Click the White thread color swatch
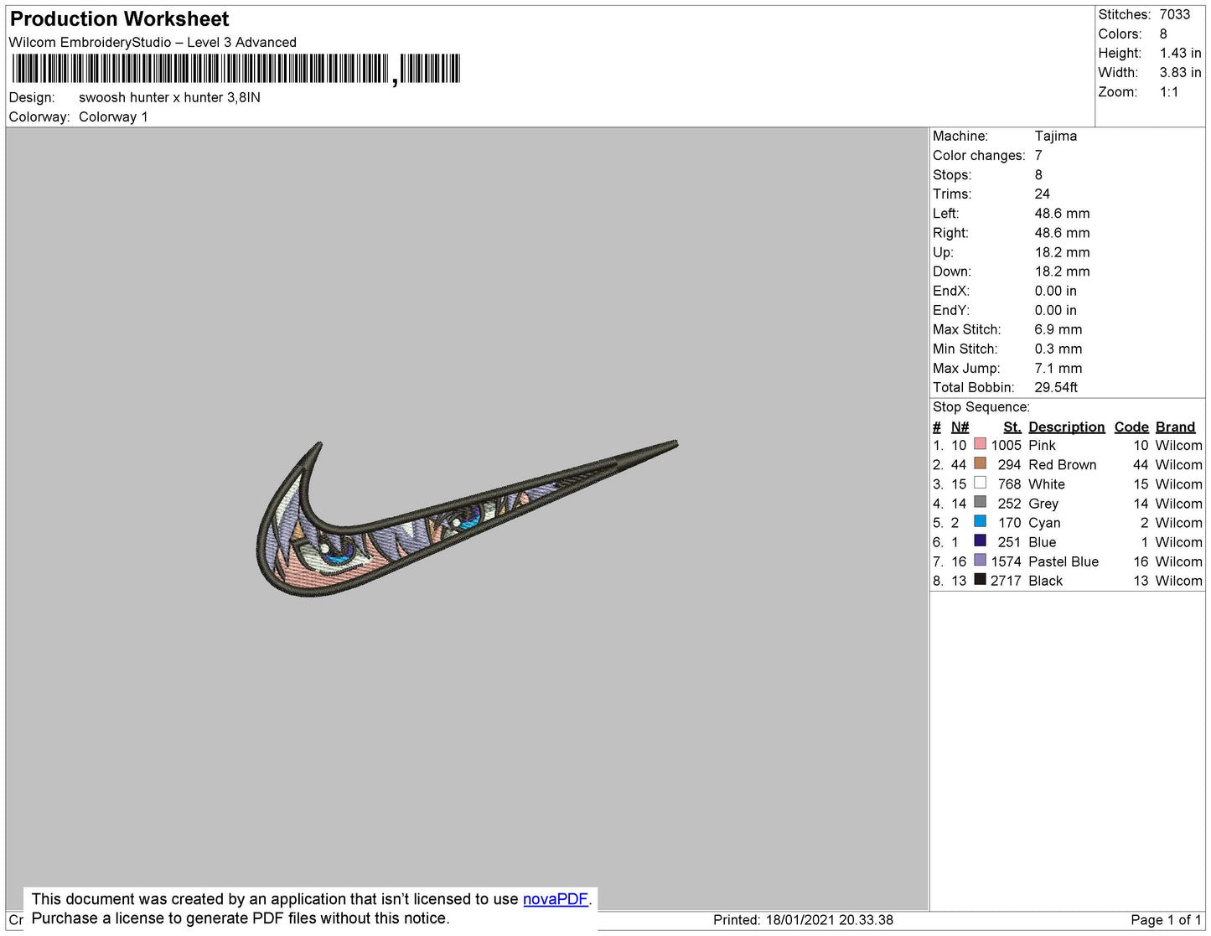The width and height of the screenshot is (1211, 936). point(980,483)
